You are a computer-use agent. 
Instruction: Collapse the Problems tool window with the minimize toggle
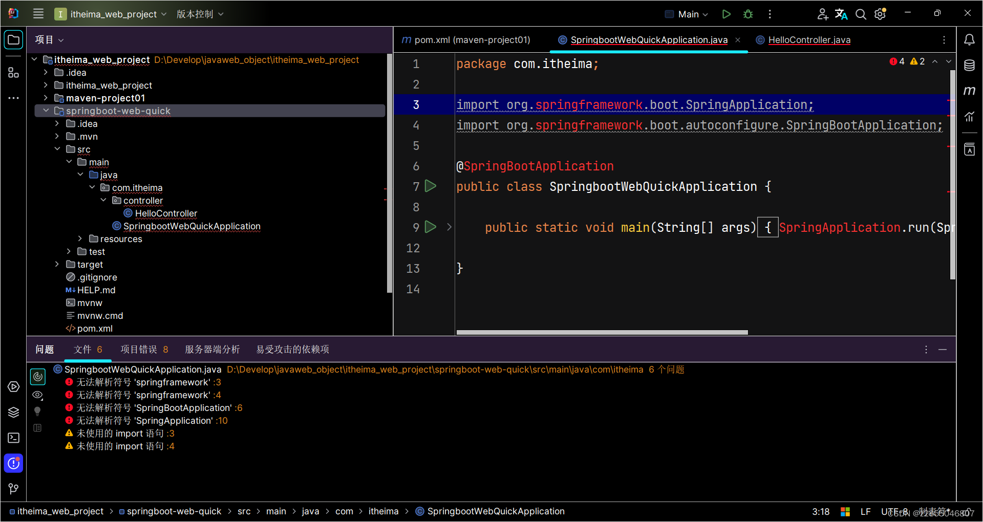click(944, 350)
